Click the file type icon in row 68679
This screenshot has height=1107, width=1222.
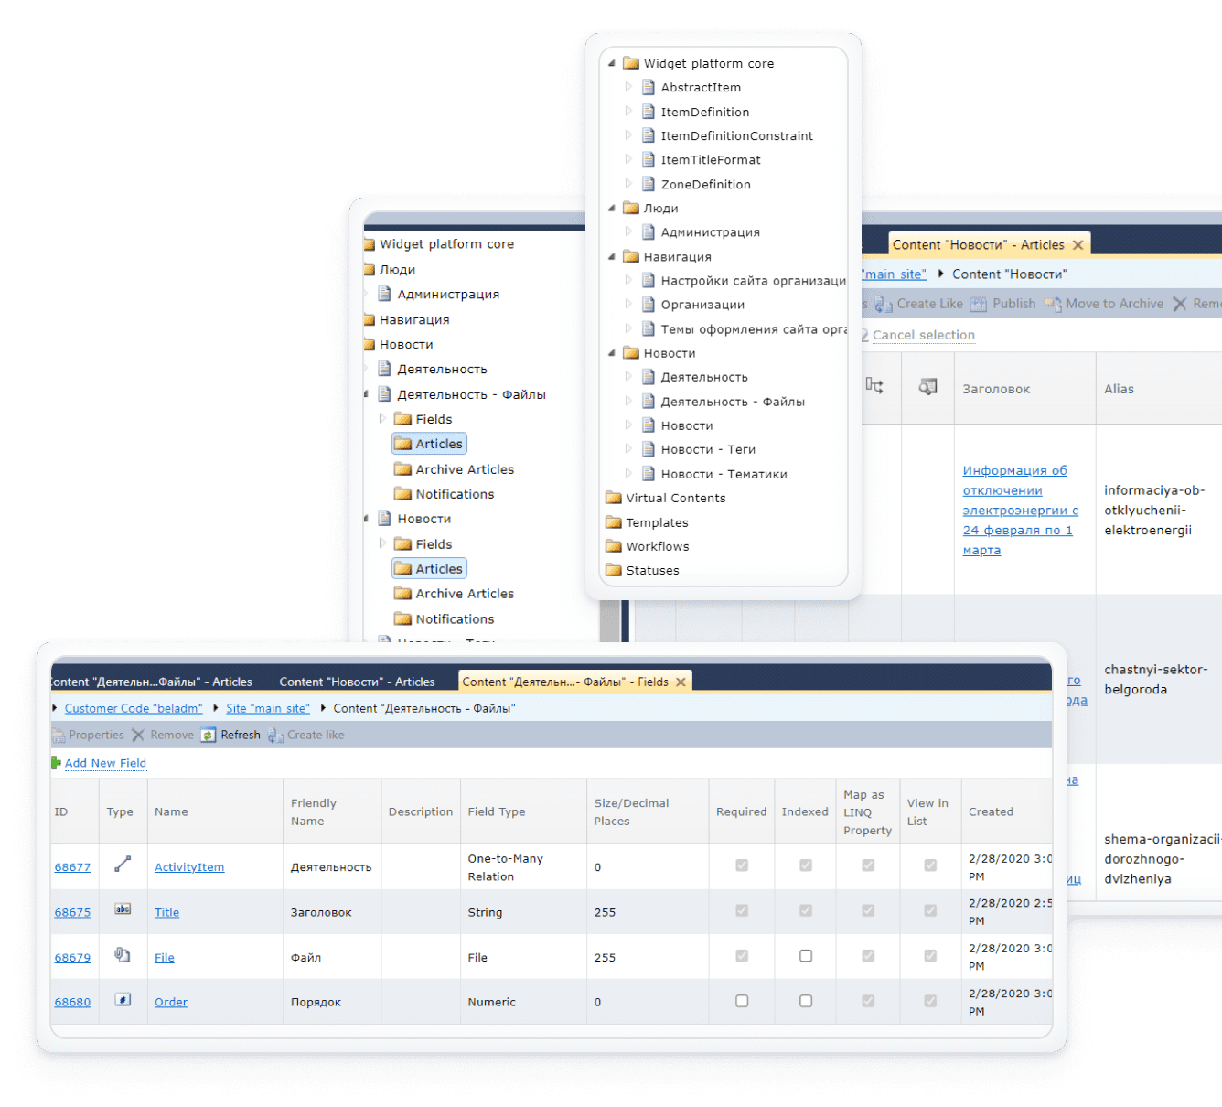click(123, 955)
